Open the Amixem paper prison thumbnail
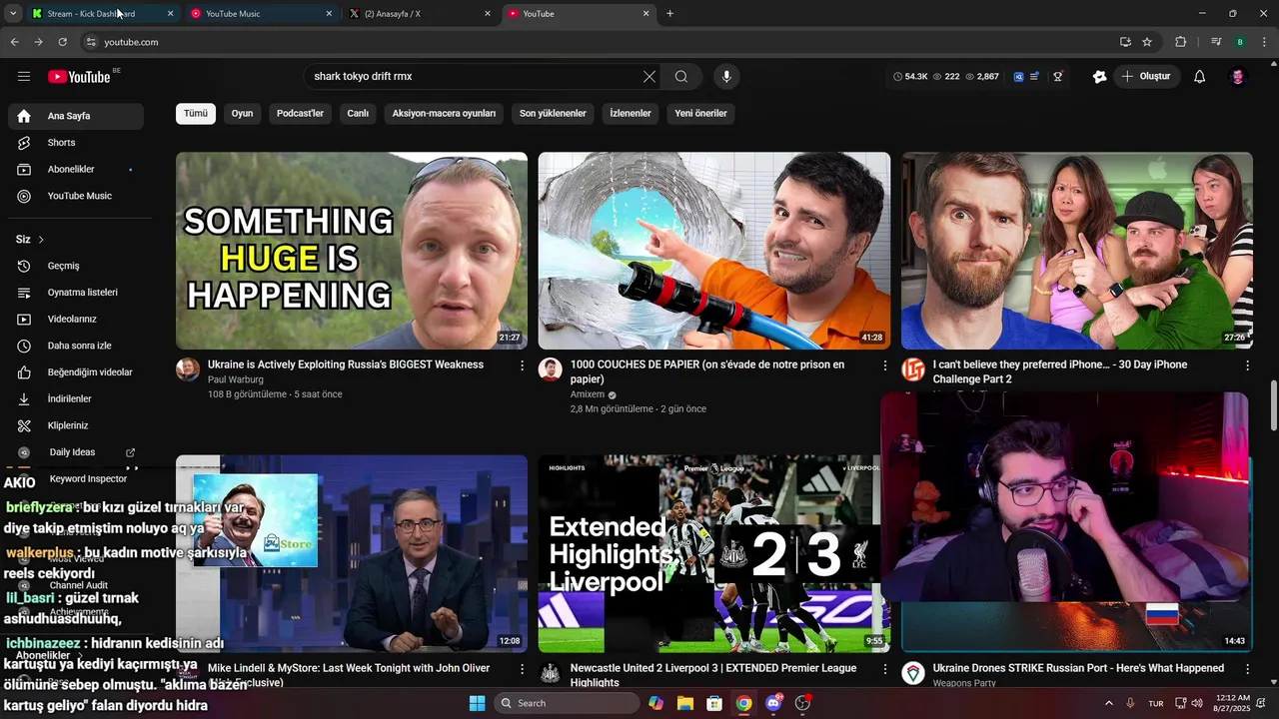Viewport: 1279px width, 719px height. [714, 251]
